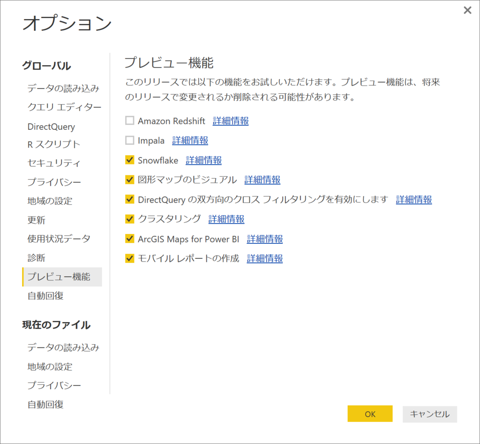Uncheck the モバイル レポートの作成 checkbox
This screenshot has width=480, height=444.
point(129,258)
